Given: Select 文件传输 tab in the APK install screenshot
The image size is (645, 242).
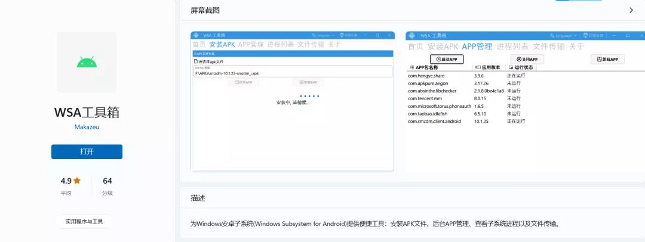Looking at the screenshot, I should click(311, 44).
